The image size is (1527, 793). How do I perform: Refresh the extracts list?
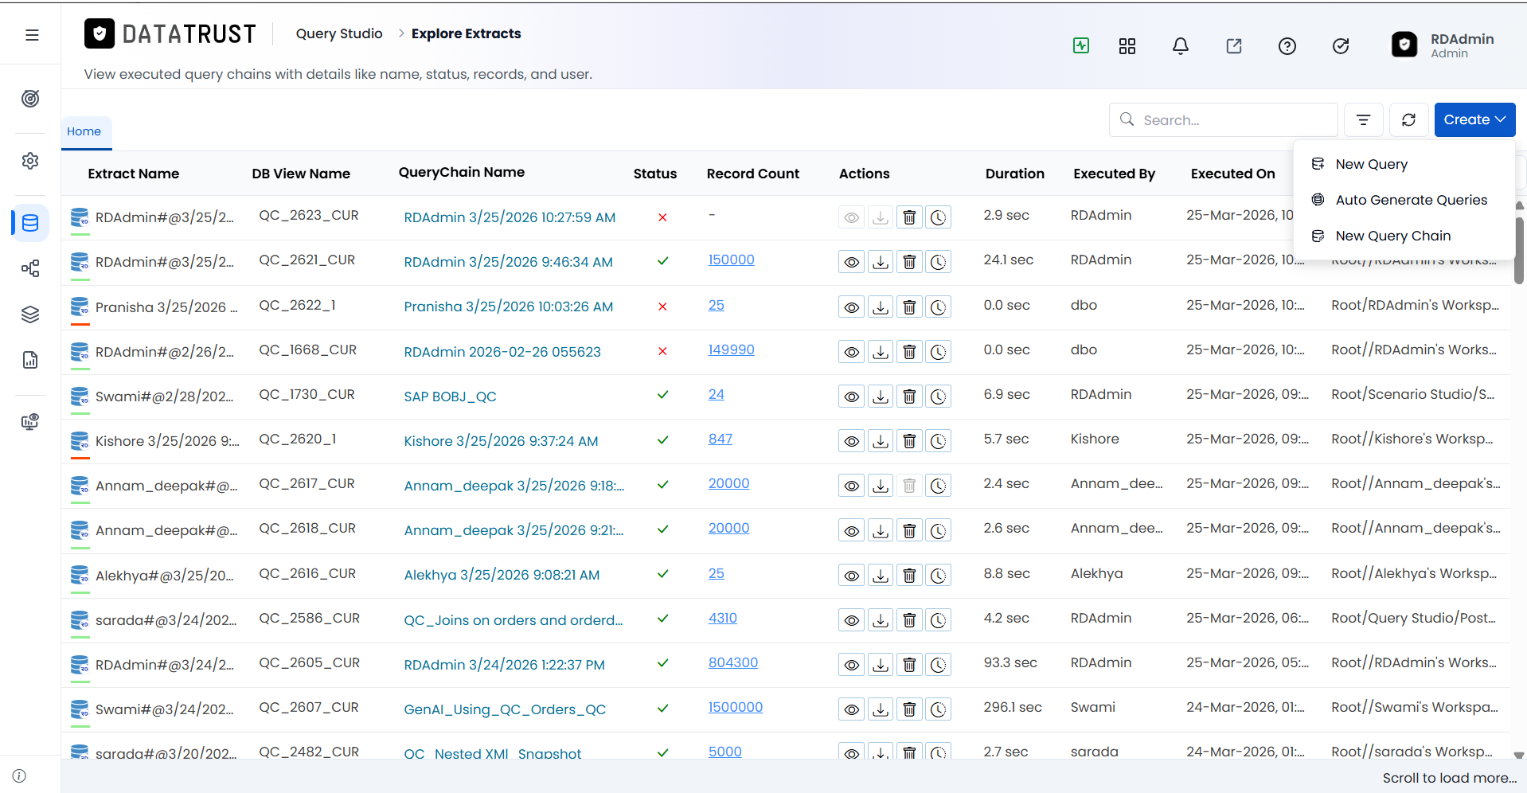tap(1409, 119)
